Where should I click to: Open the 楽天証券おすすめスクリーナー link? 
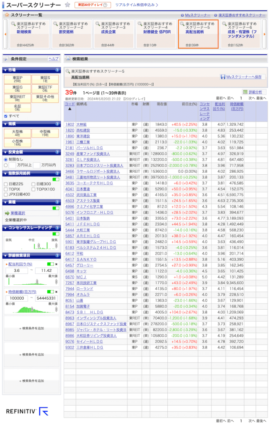pyautogui.click(x=242, y=15)
